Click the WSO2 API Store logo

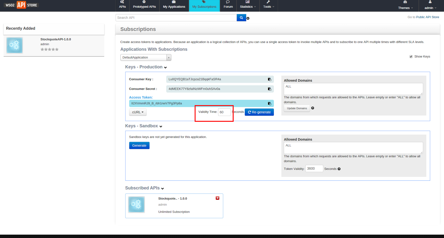tap(21, 5)
